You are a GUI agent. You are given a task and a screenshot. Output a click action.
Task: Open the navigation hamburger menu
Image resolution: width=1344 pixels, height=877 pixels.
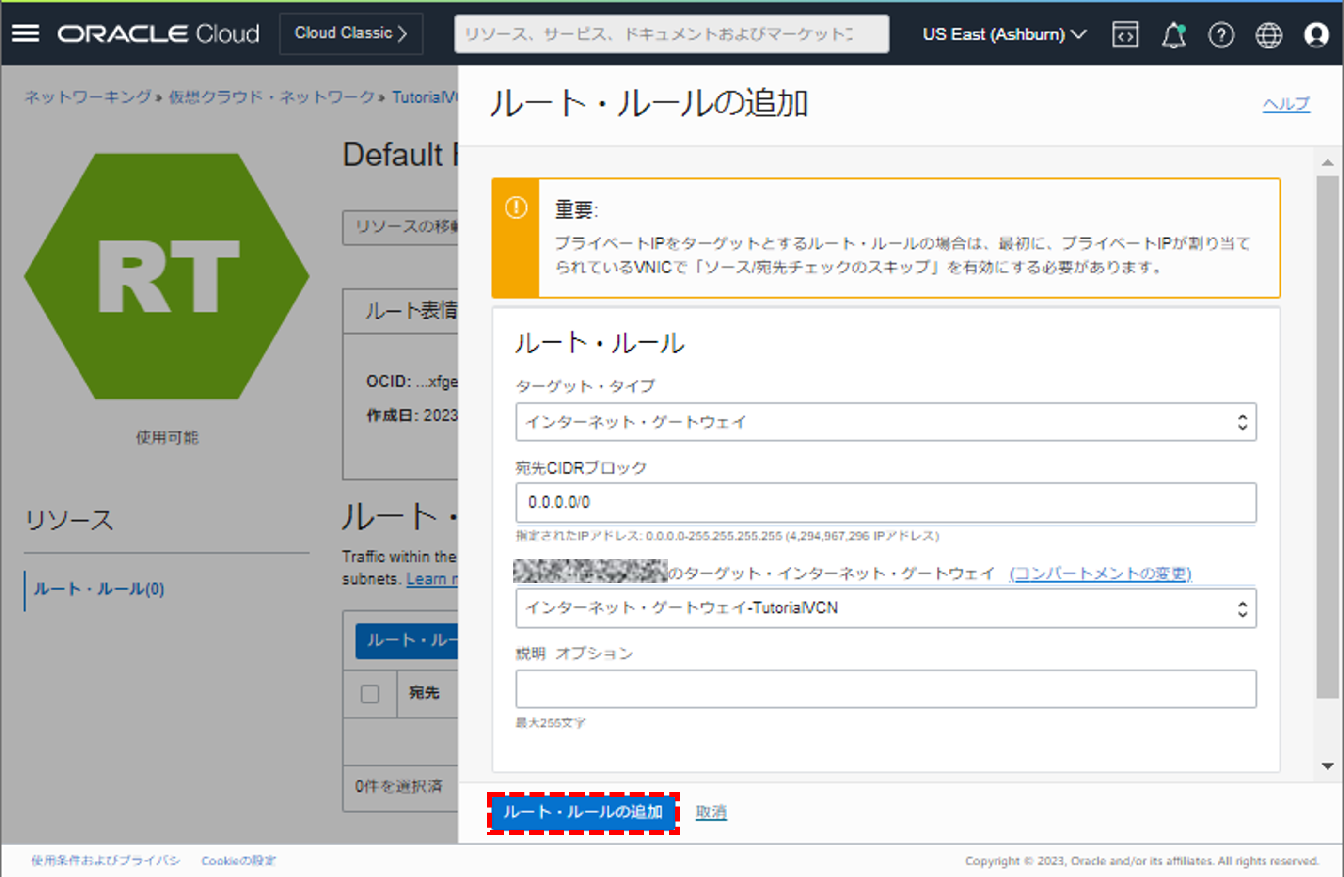[x=25, y=33]
